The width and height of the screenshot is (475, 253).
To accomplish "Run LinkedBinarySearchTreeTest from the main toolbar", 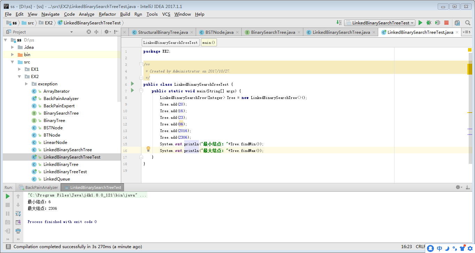I will [x=420, y=23].
